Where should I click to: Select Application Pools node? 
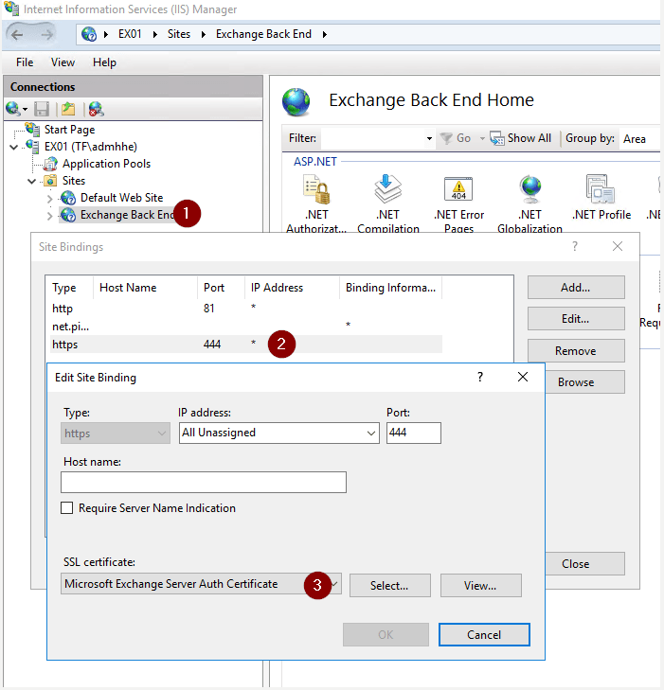pos(106,164)
